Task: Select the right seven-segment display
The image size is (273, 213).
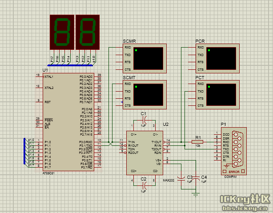Action: click(88, 32)
